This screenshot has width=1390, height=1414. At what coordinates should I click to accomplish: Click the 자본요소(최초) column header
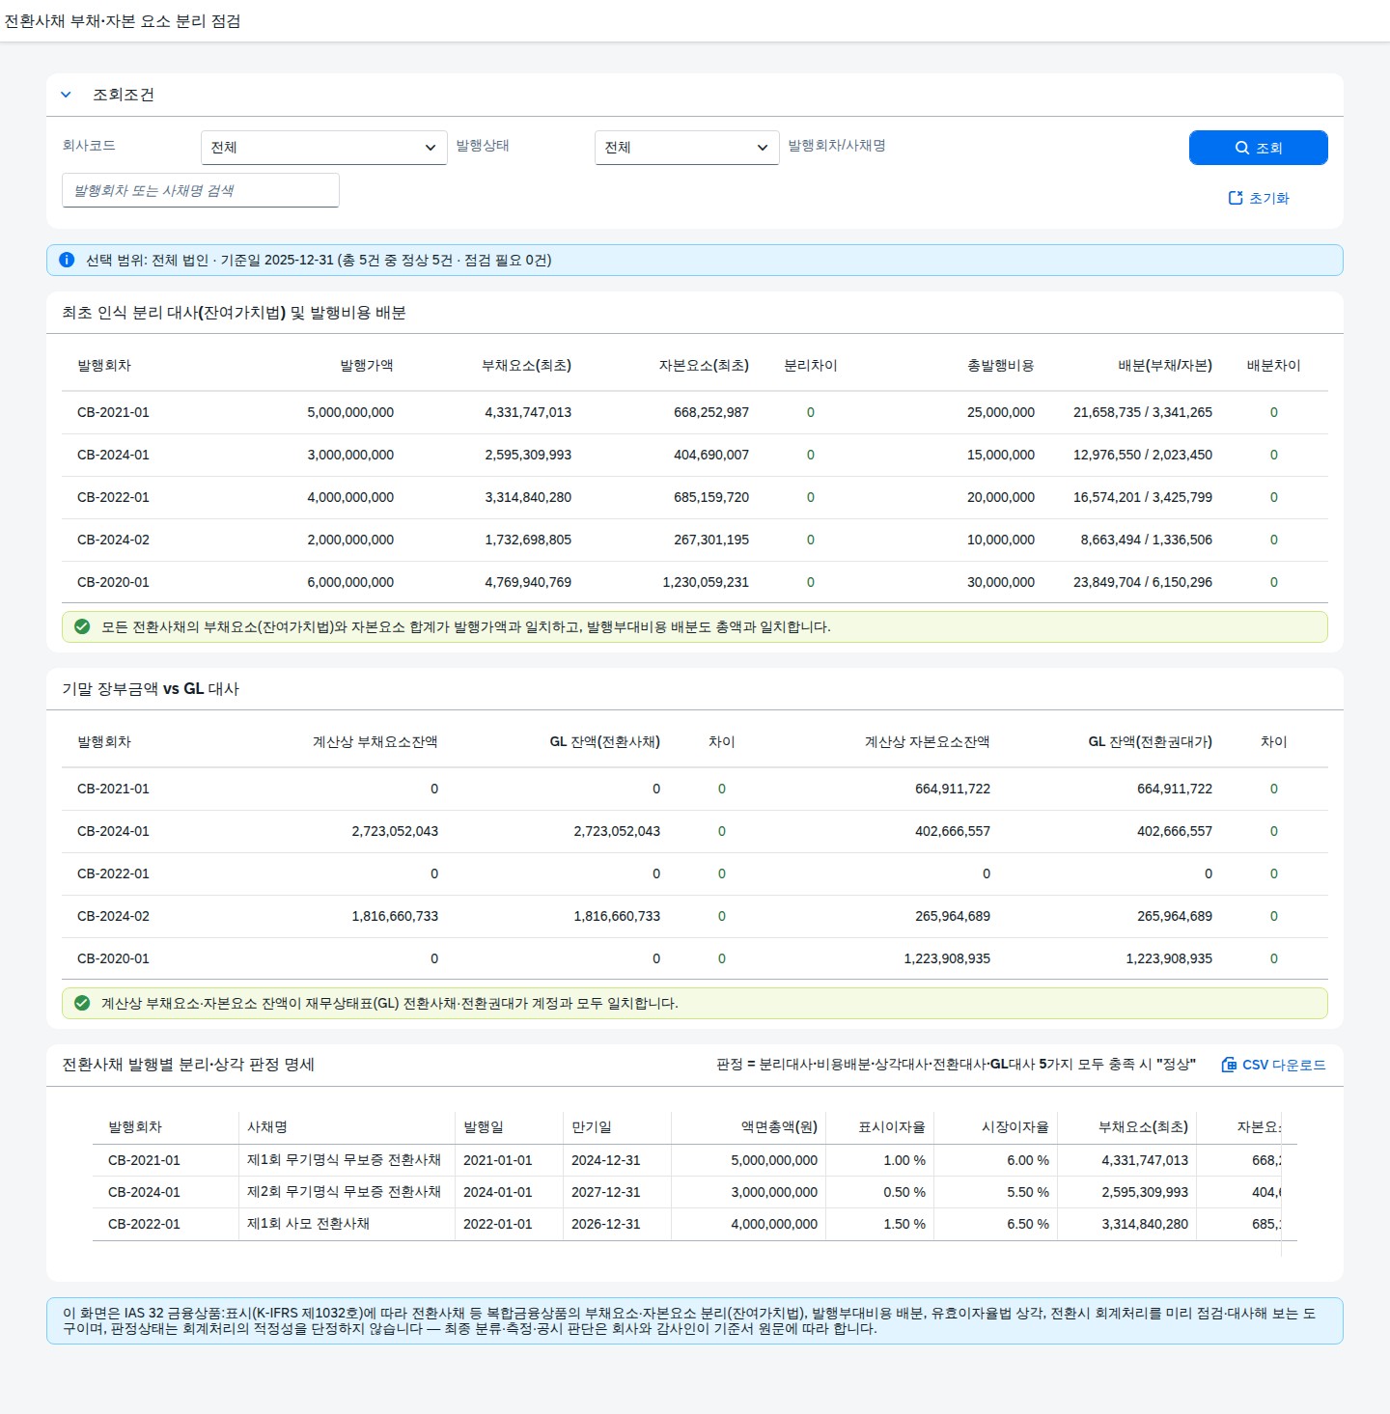[x=704, y=366]
